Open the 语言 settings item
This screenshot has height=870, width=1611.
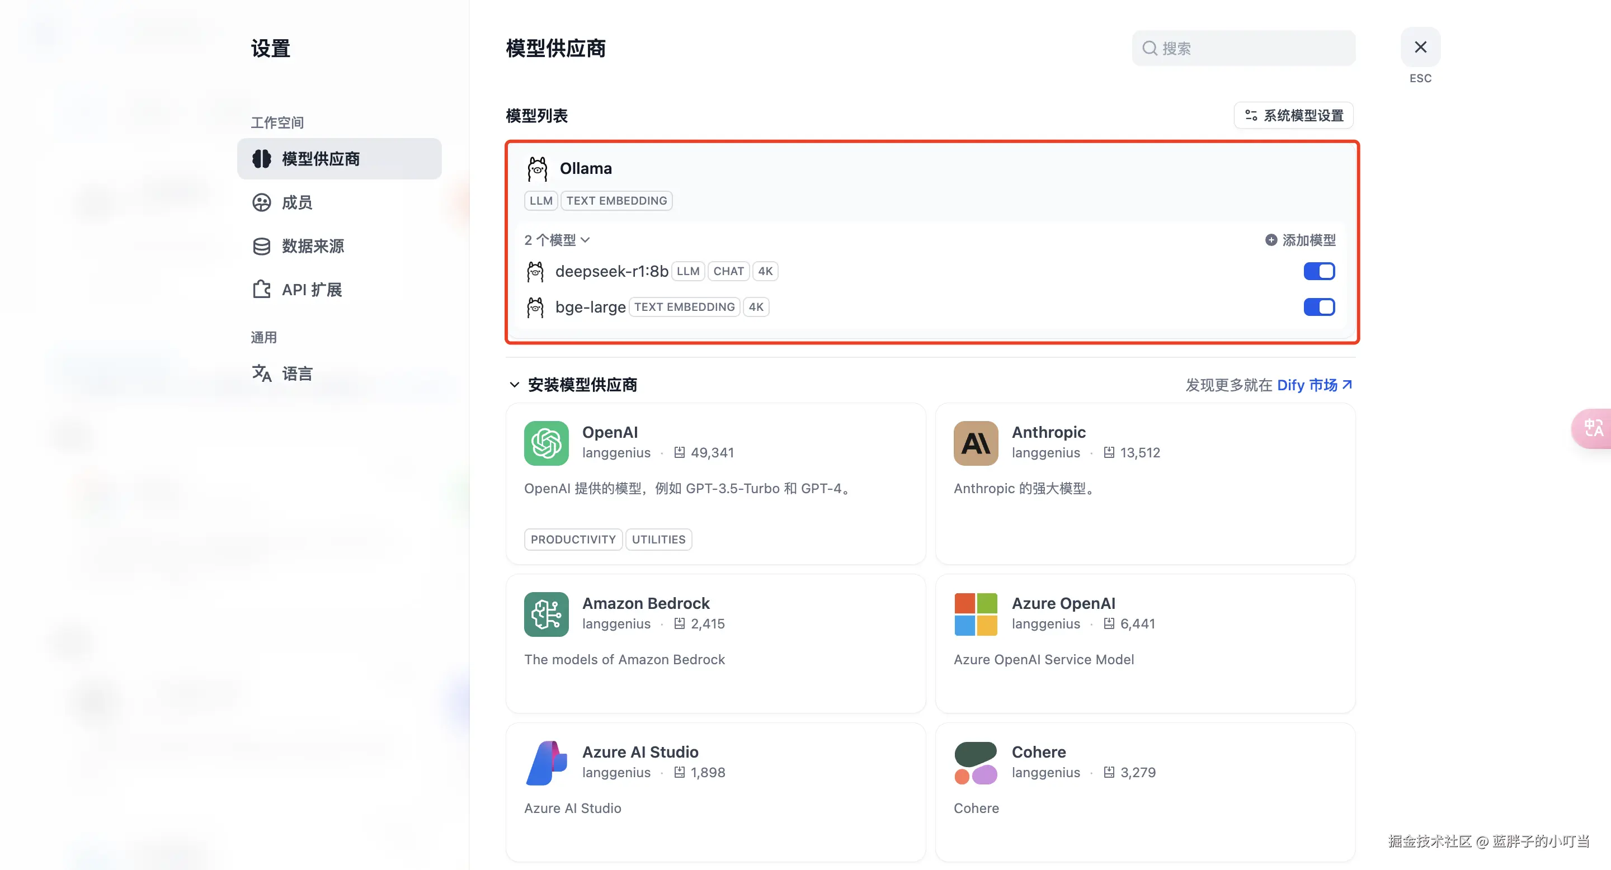click(296, 373)
